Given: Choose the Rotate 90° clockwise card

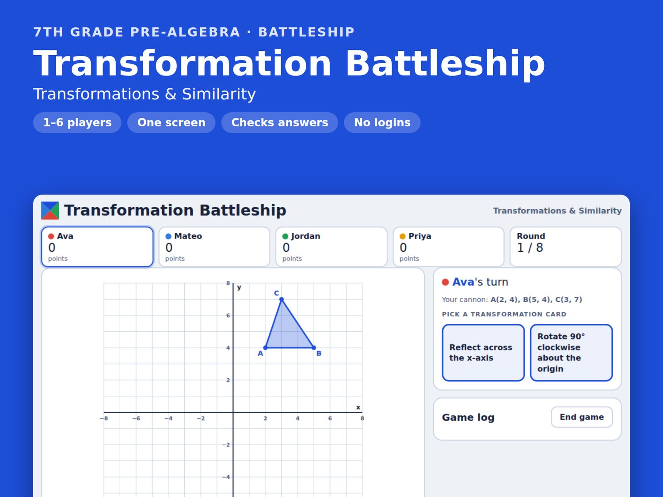Looking at the screenshot, I should point(572,353).
